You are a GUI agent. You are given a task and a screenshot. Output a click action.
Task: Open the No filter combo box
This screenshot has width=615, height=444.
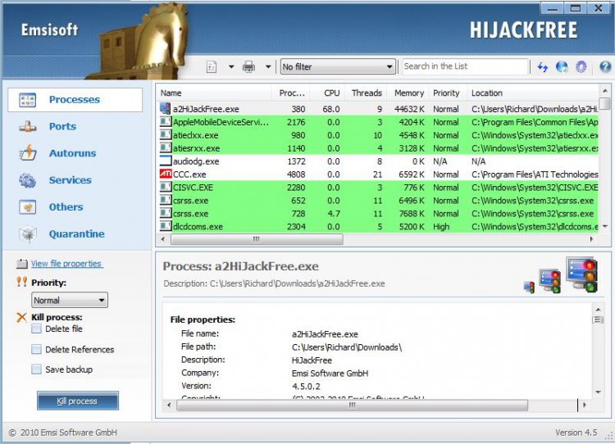tap(338, 66)
